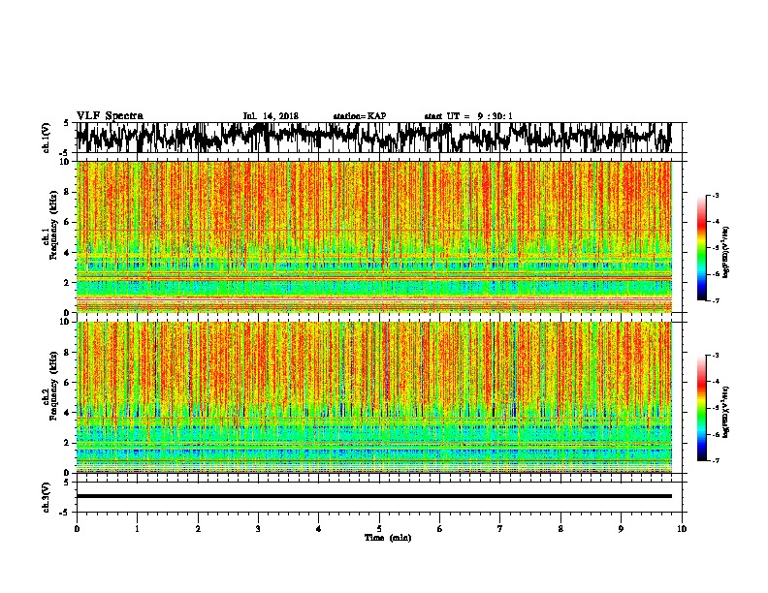Click the "-3" label on ch.1 color bar
This screenshot has width=768, height=593.
[716, 196]
